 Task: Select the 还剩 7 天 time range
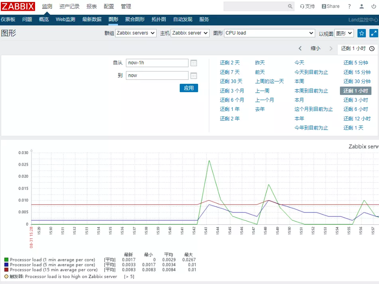point(230,72)
